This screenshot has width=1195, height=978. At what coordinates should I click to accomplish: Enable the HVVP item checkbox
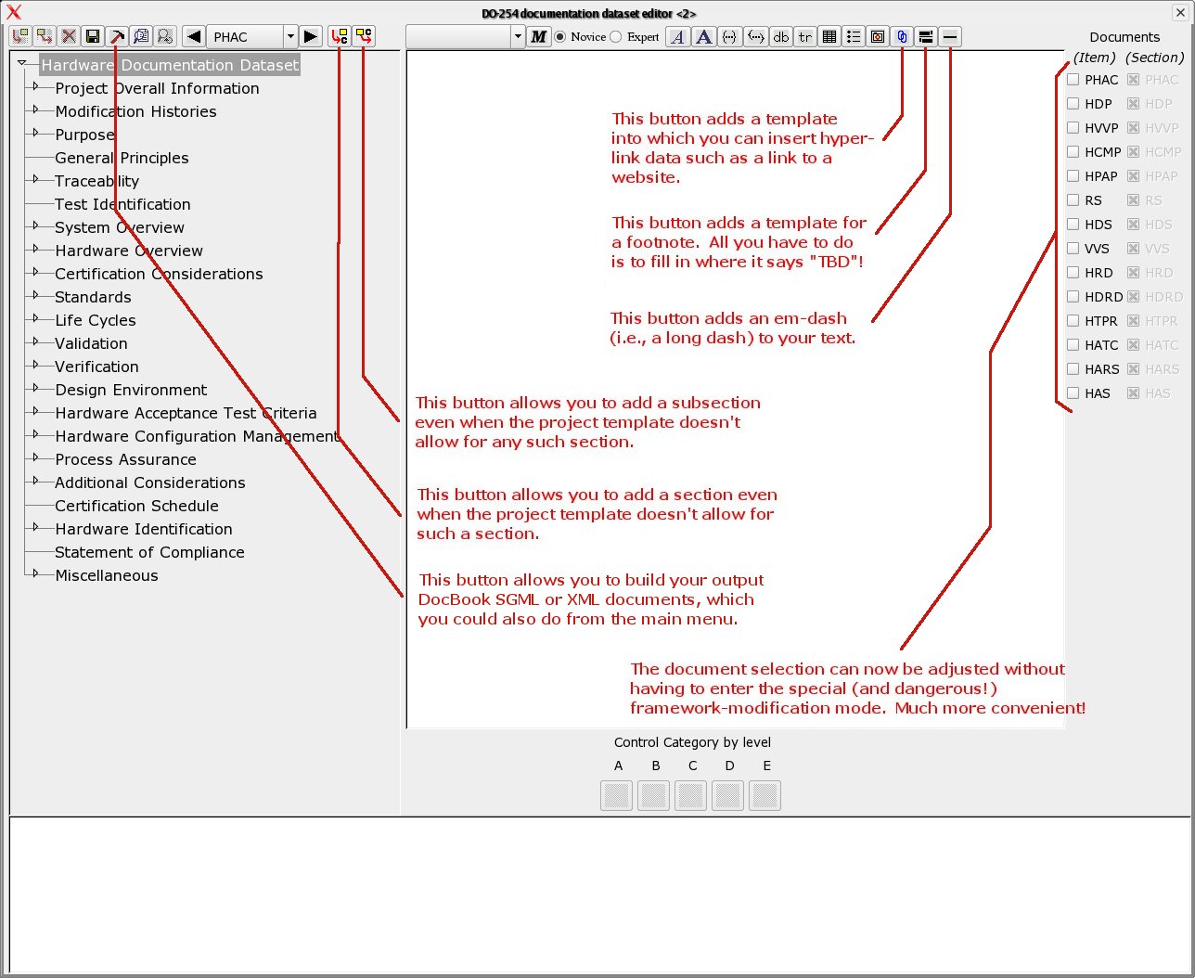[x=1073, y=128]
